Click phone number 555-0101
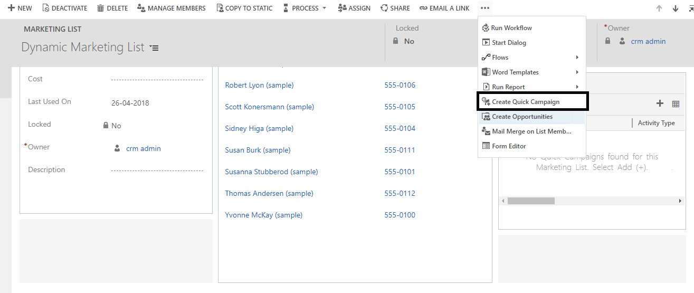The height and width of the screenshot is (293, 694). click(x=400, y=172)
